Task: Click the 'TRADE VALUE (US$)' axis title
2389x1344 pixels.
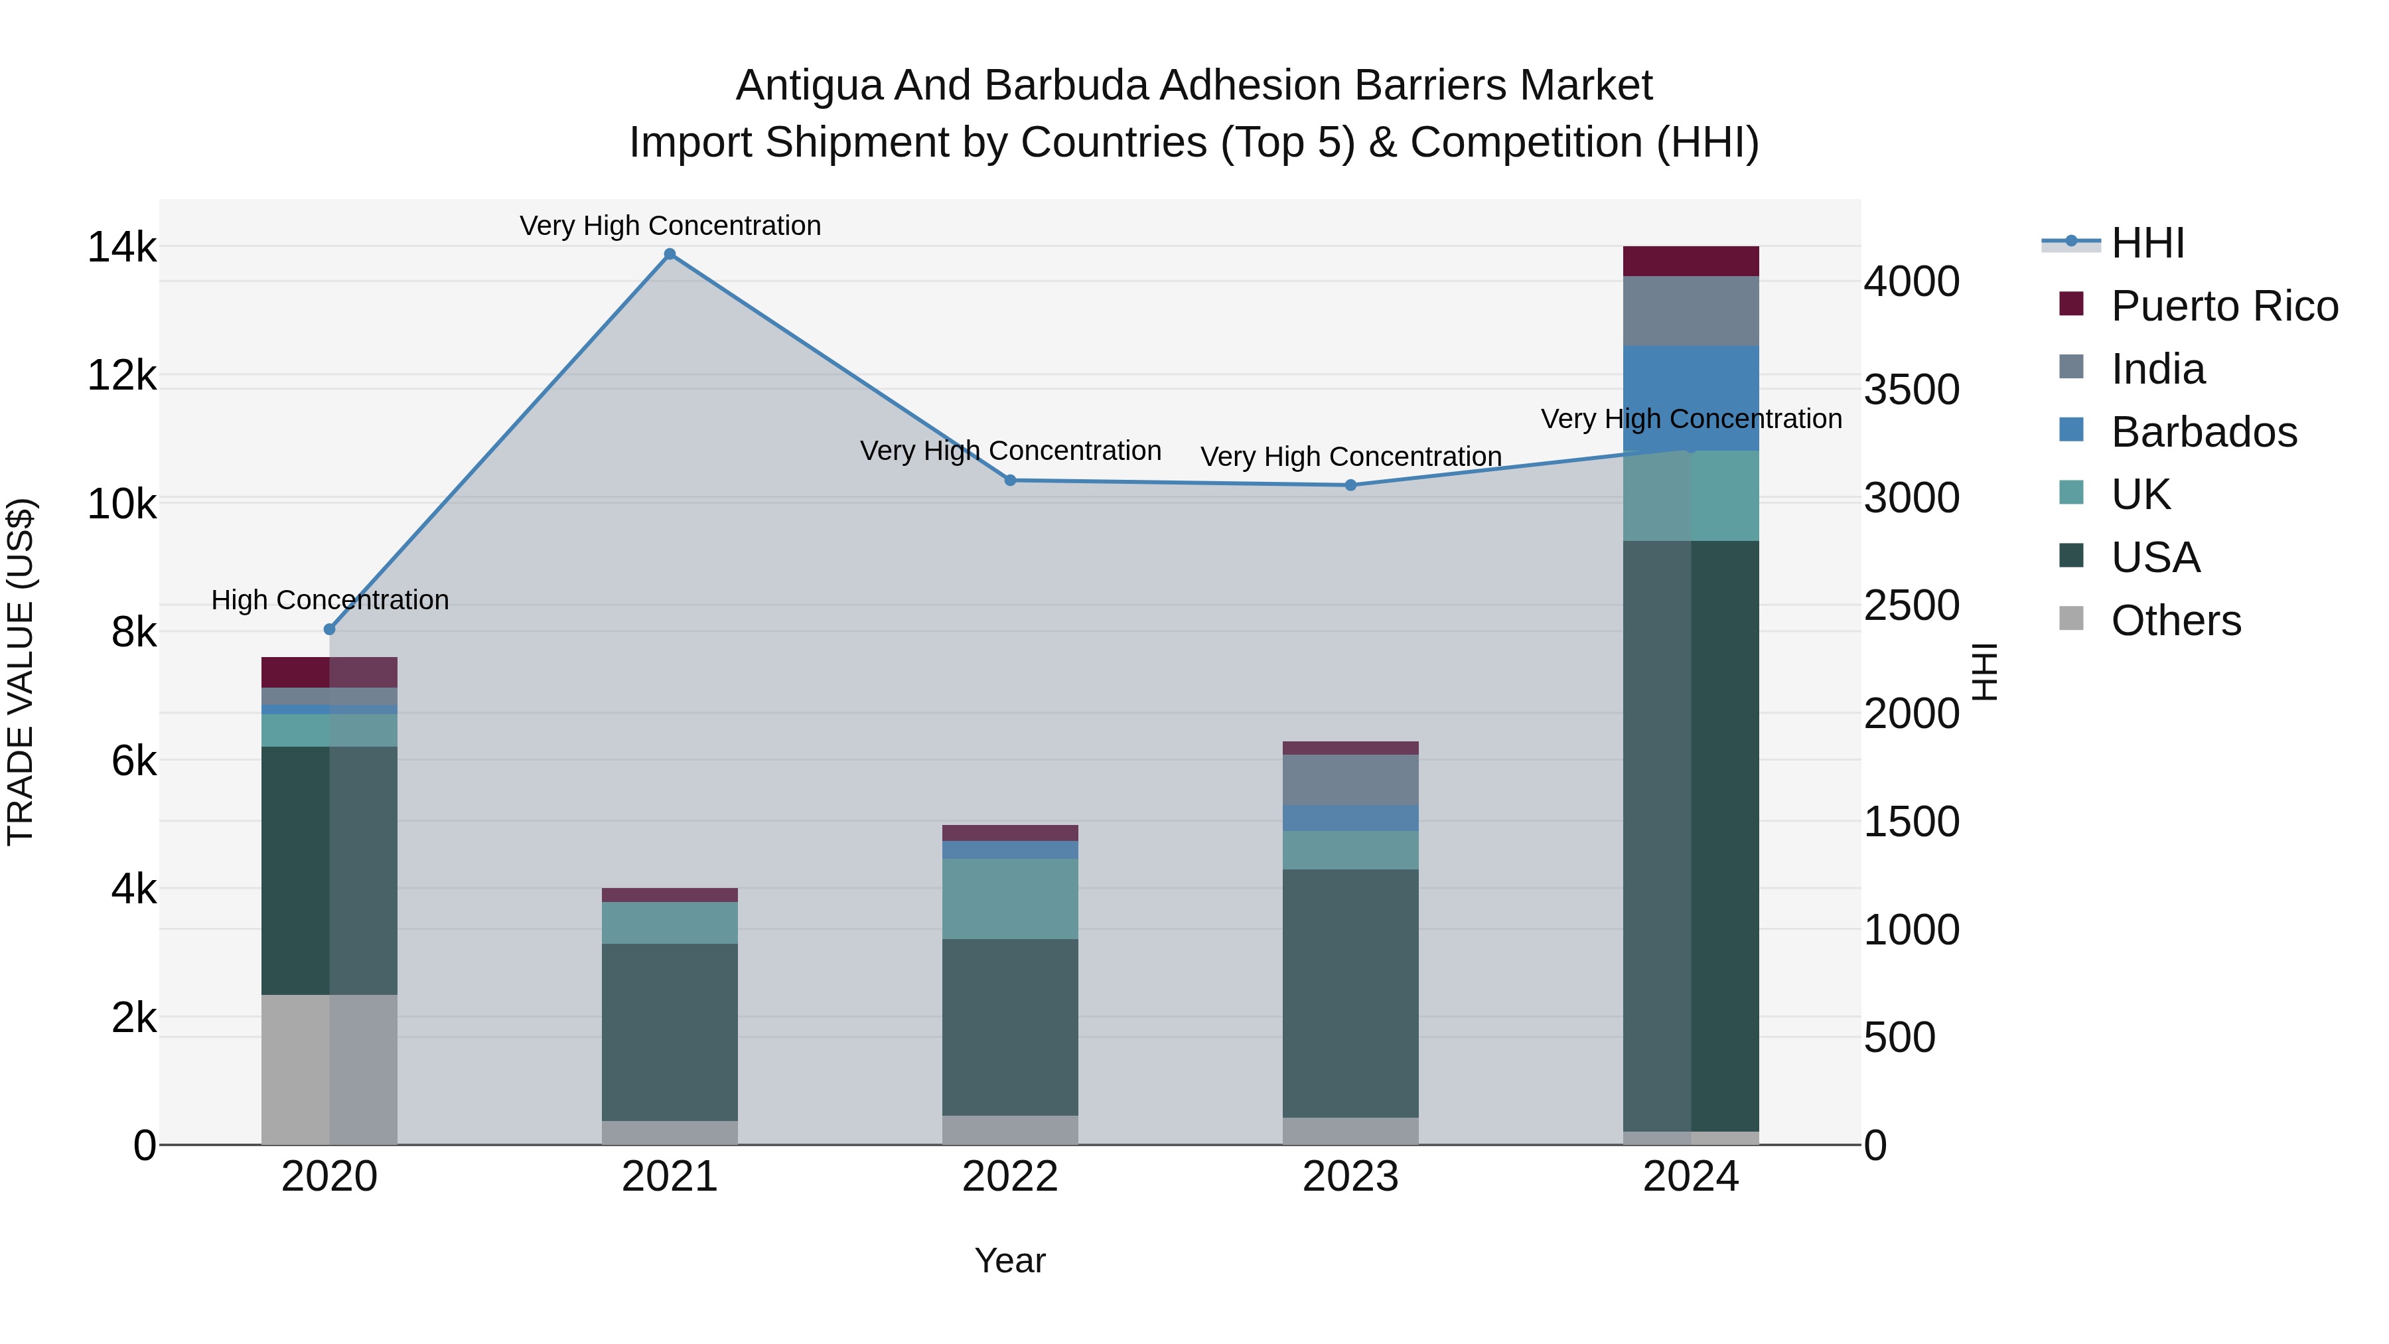Action: [21, 672]
